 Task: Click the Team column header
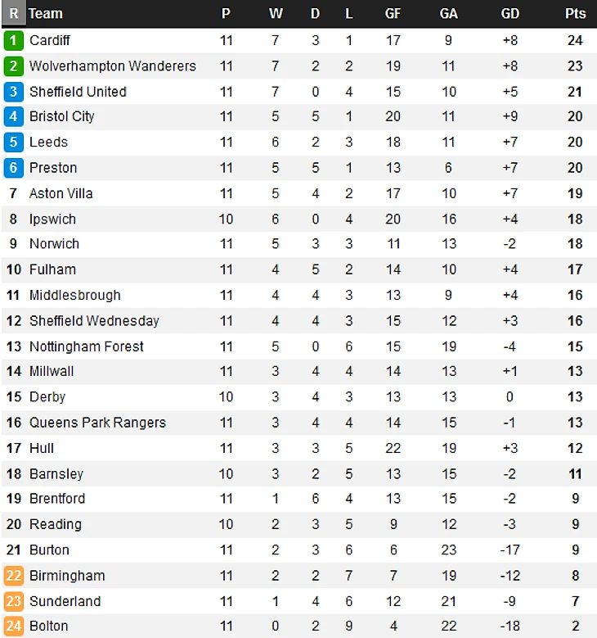(46, 14)
